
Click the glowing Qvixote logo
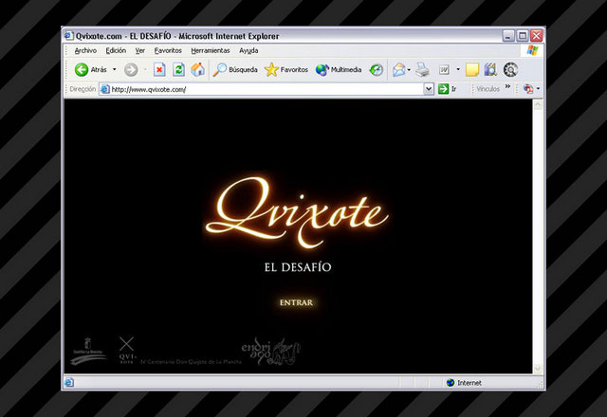coord(297,212)
